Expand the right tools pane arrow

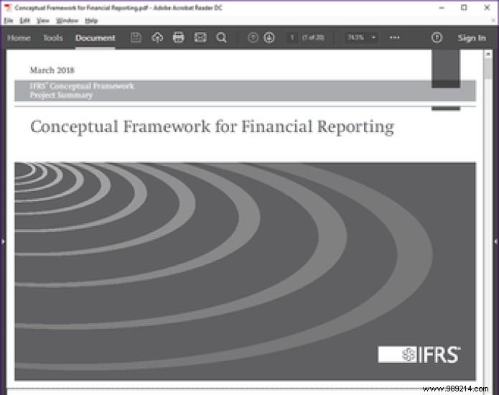click(x=496, y=241)
